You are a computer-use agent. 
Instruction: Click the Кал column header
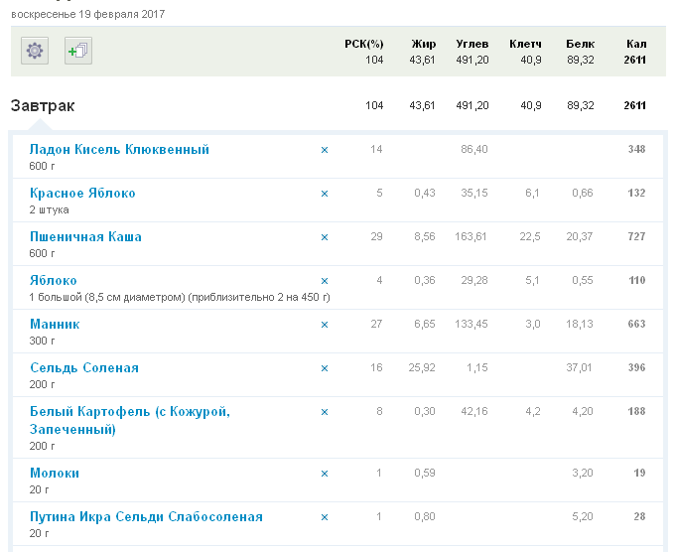pyautogui.click(x=636, y=44)
